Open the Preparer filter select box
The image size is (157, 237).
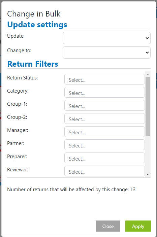point(104,158)
